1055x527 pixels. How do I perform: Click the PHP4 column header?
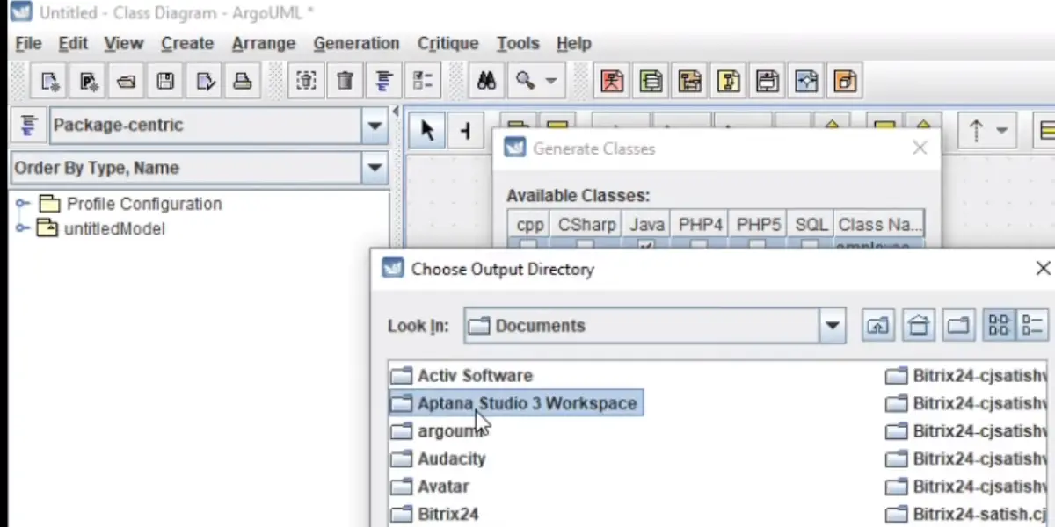(x=699, y=225)
